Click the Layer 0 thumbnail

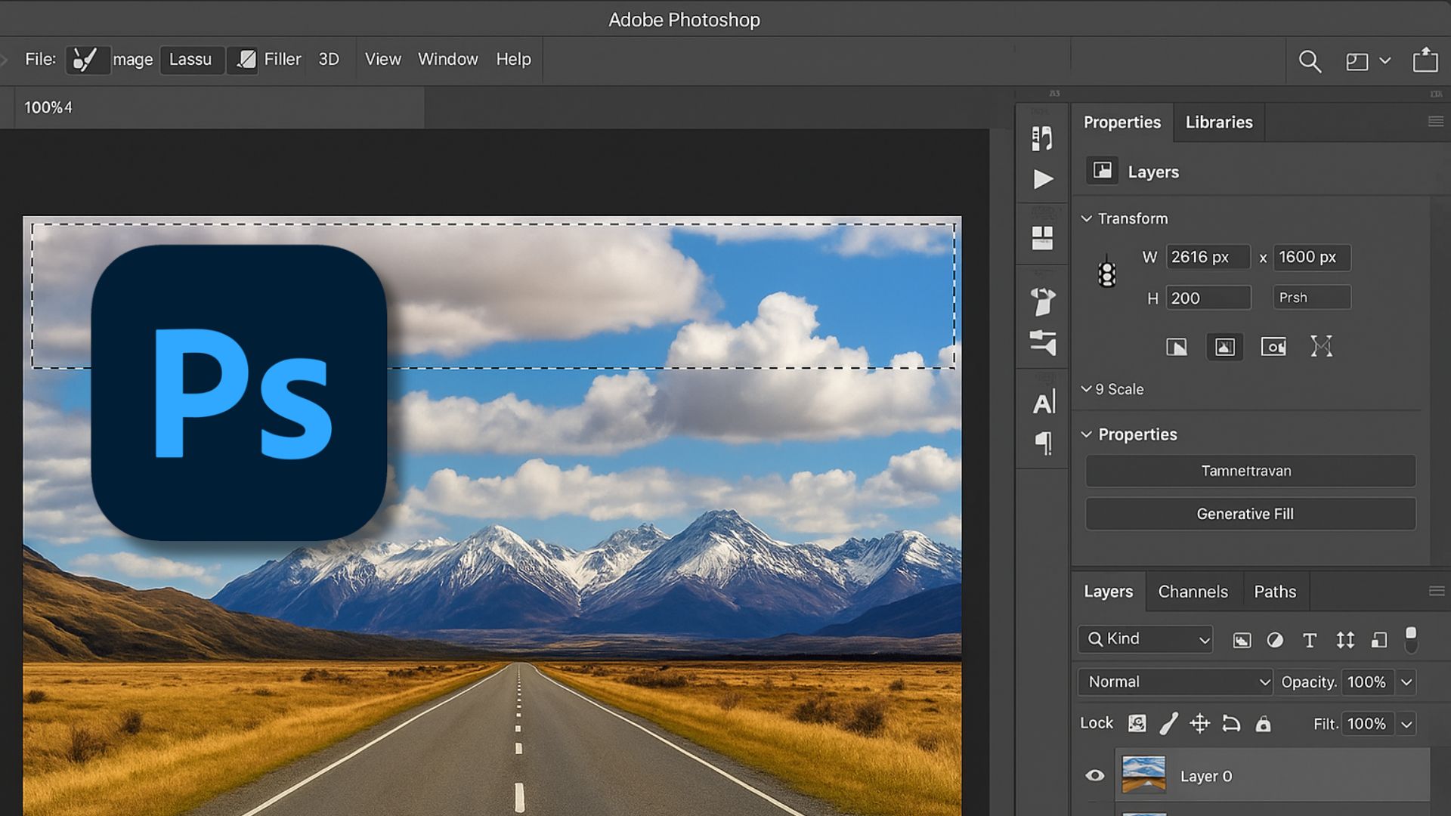coord(1144,775)
